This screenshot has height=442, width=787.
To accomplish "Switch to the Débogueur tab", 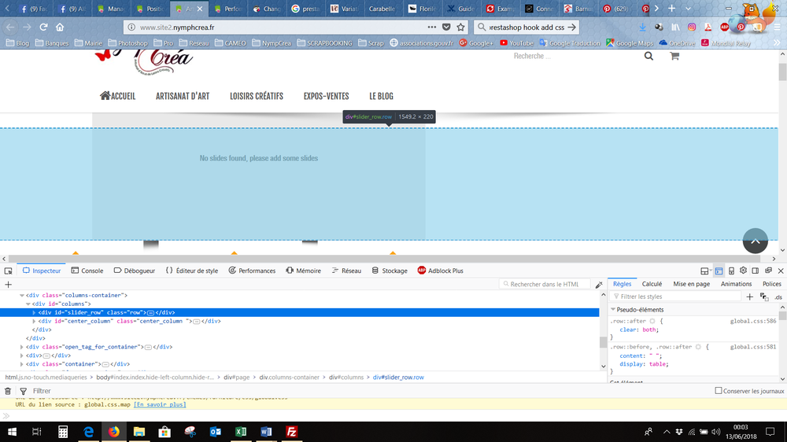I will coord(134,271).
